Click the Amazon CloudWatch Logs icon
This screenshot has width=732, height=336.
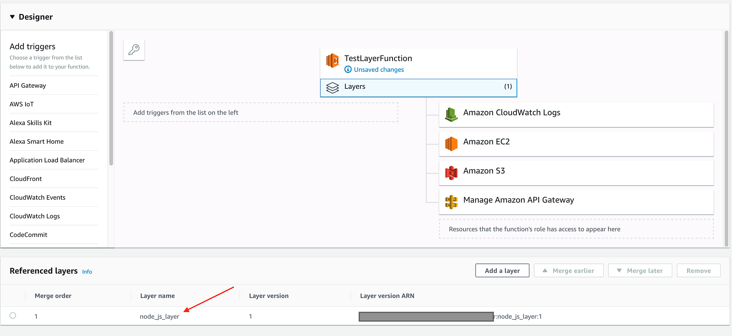(451, 114)
